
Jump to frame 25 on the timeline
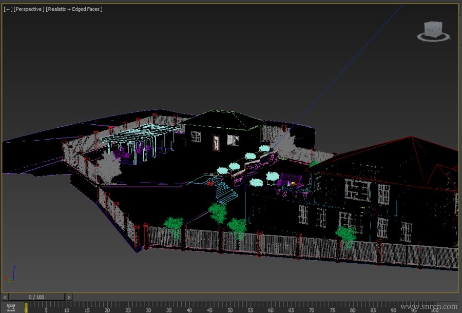click(128, 307)
